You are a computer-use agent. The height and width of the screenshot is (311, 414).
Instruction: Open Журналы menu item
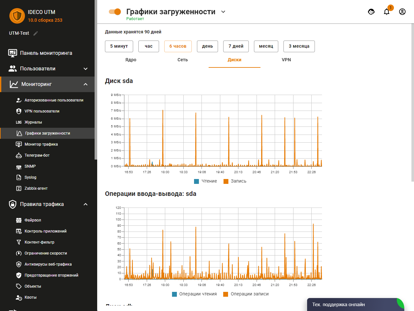[47, 122]
